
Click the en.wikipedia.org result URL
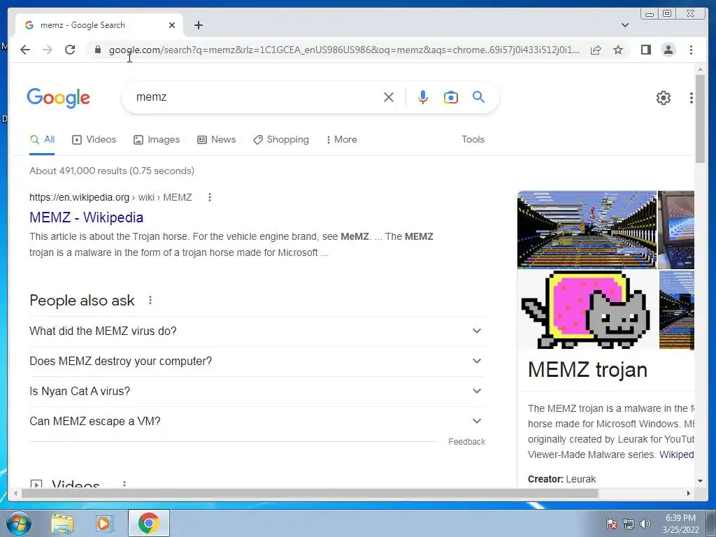click(x=110, y=197)
